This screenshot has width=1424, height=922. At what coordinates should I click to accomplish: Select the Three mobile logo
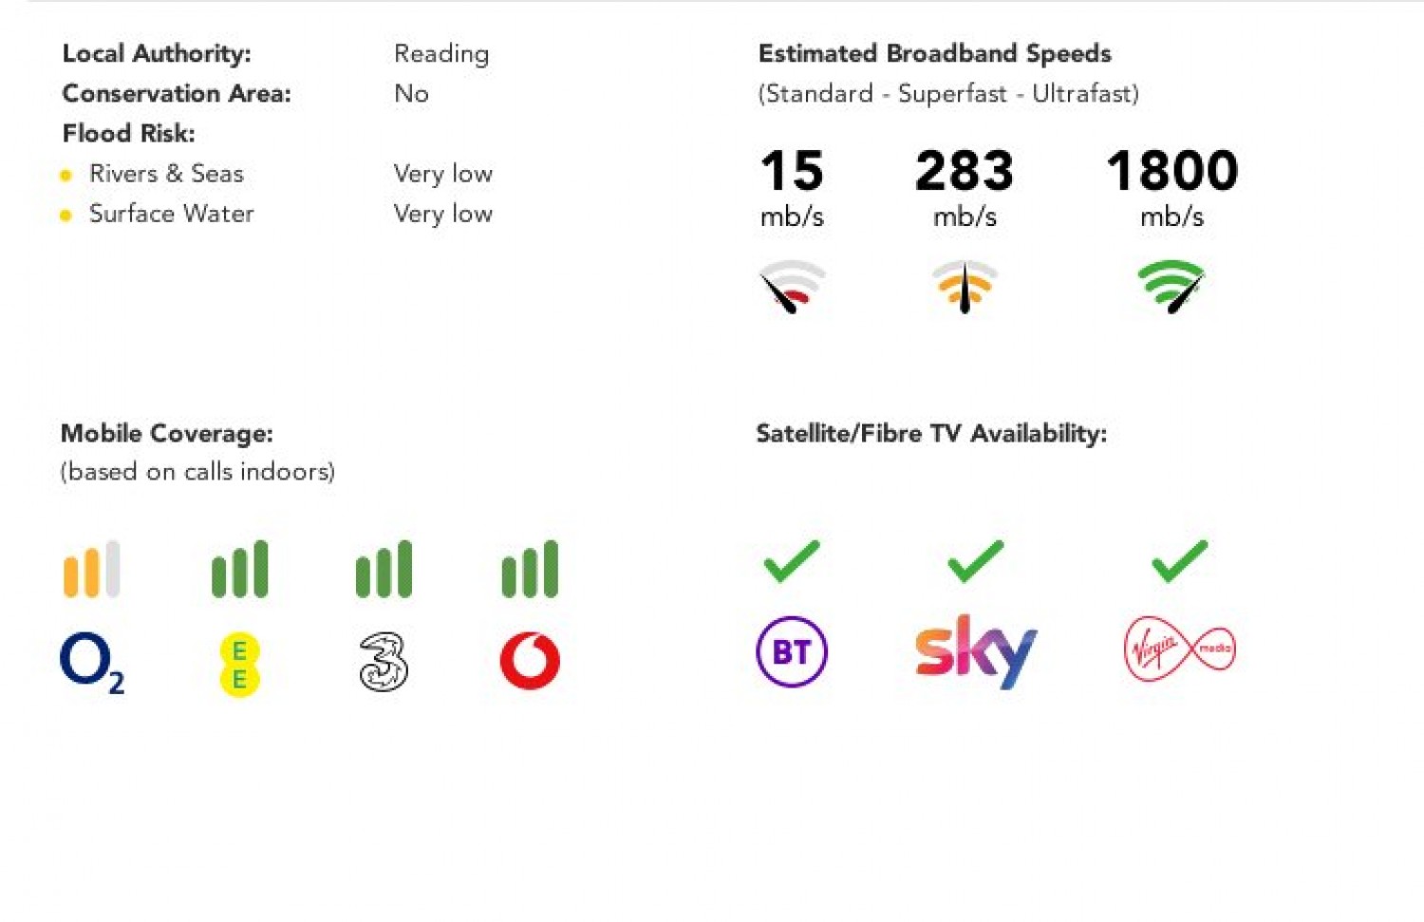(x=384, y=662)
